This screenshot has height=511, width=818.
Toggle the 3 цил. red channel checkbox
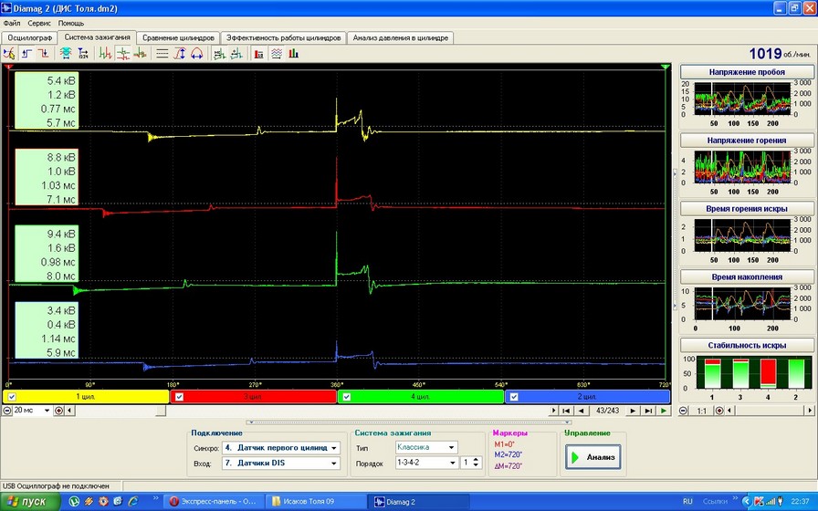pos(179,397)
